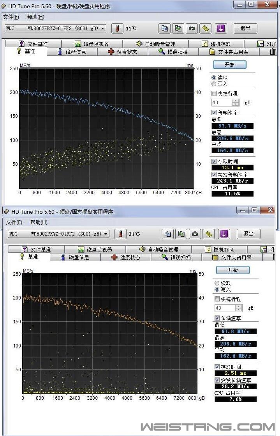
Task: Open drive selection dropdown in lower window
Action: pos(59,234)
